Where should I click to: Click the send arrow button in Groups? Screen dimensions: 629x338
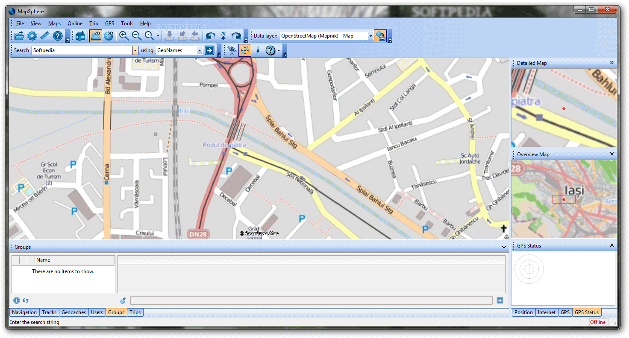click(500, 300)
